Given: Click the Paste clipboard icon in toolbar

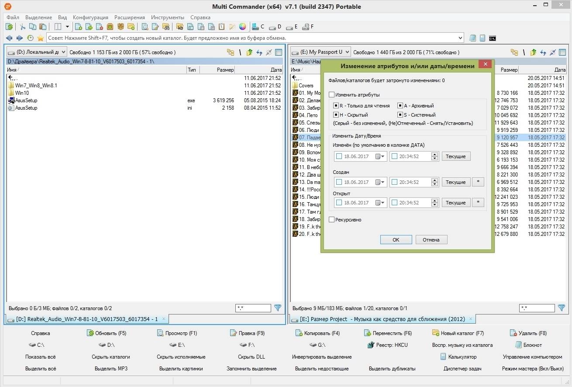Looking at the screenshot, I should (42, 27).
